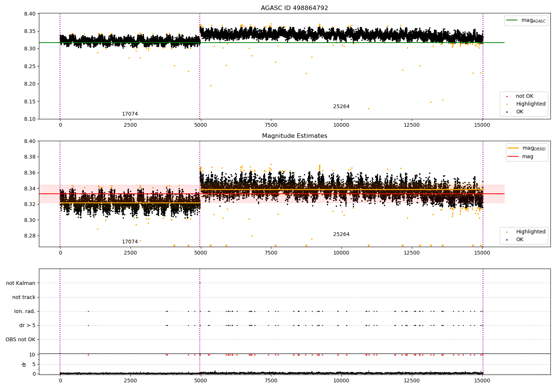Image resolution: width=556 pixels, height=389 pixels.
Task: Click the 'dr > 5' axis label
Action: [27, 326]
